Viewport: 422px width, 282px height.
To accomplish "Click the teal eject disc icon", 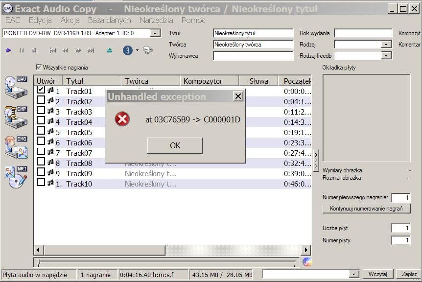I will (x=109, y=50).
